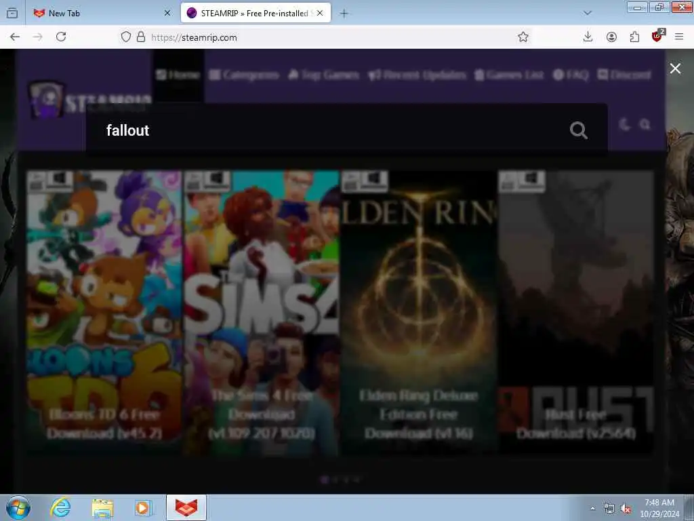Open the Categories menu

click(x=244, y=75)
